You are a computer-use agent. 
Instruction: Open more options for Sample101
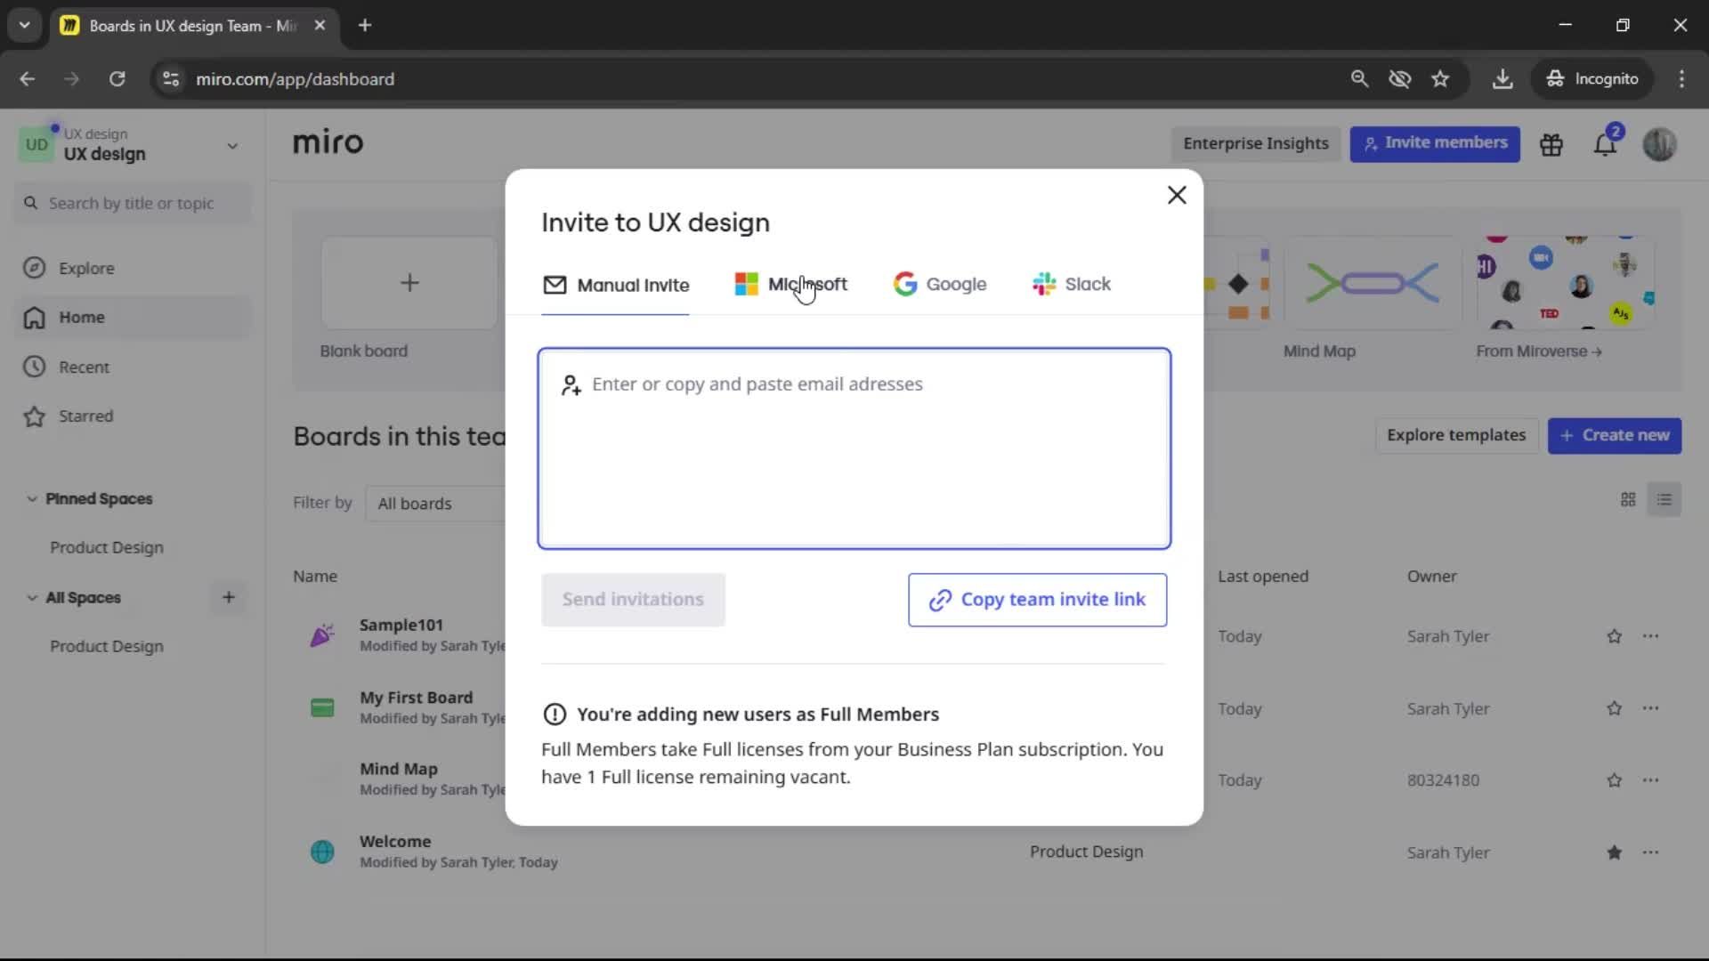coord(1651,637)
